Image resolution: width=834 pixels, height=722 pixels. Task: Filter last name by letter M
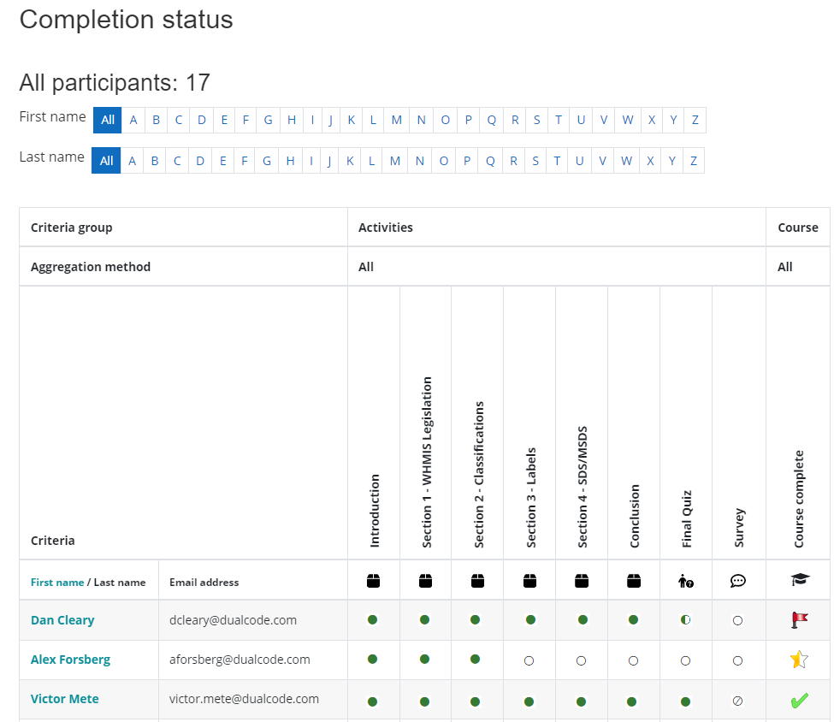(x=395, y=160)
